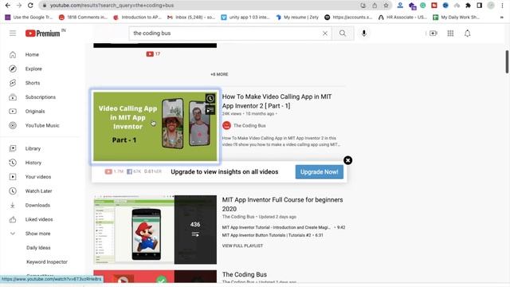Viewport: 510px width, 287px height.
Task: Open the YouTube apps grid icon
Action: point(450,33)
